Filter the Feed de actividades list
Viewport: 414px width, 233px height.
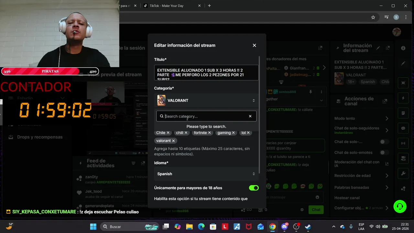tap(133, 163)
